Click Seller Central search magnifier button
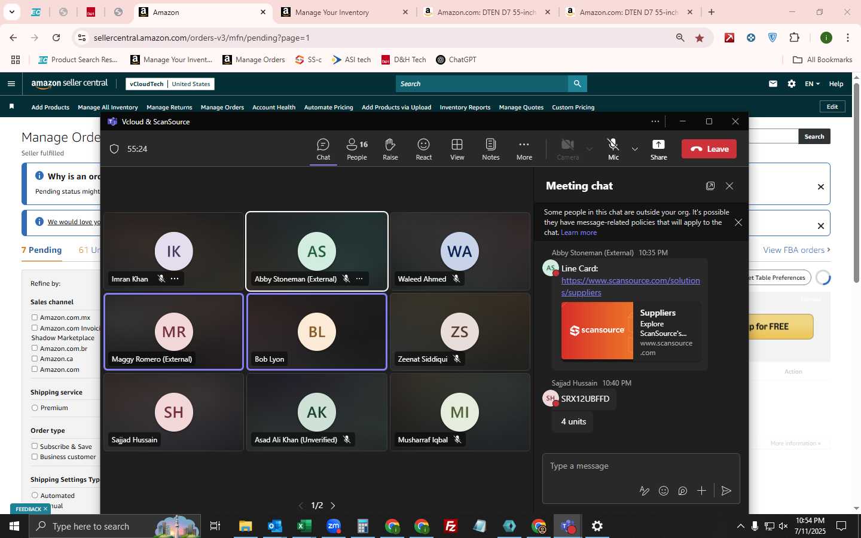Image resolution: width=861 pixels, height=538 pixels. (577, 84)
